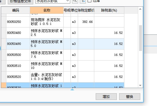
Task: Click 16.52 rate in row 80050500
Action: point(109,55)
